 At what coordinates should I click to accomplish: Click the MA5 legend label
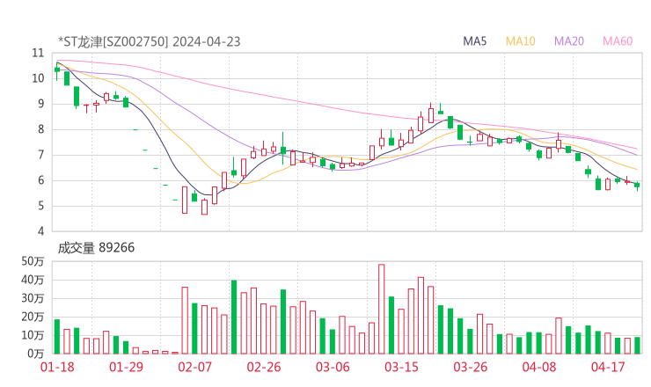pyautogui.click(x=474, y=41)
